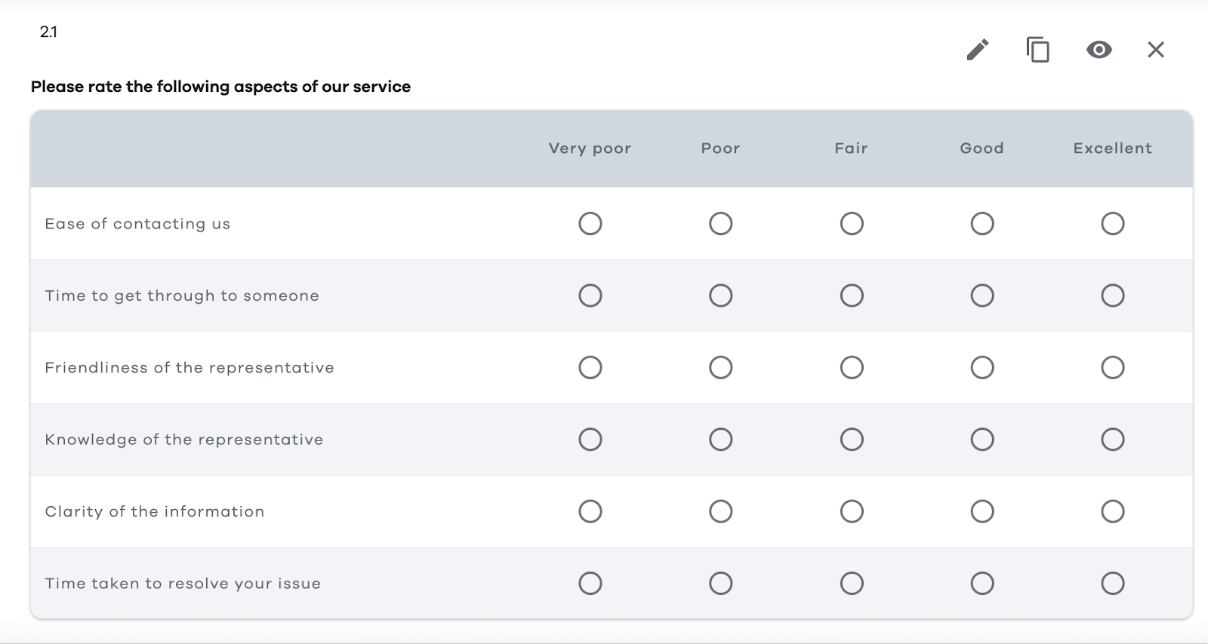Click the Ease of contacting us row label
Viewport: 1208px width, 644px height.
pyautogui.click(x=137, y=224)
